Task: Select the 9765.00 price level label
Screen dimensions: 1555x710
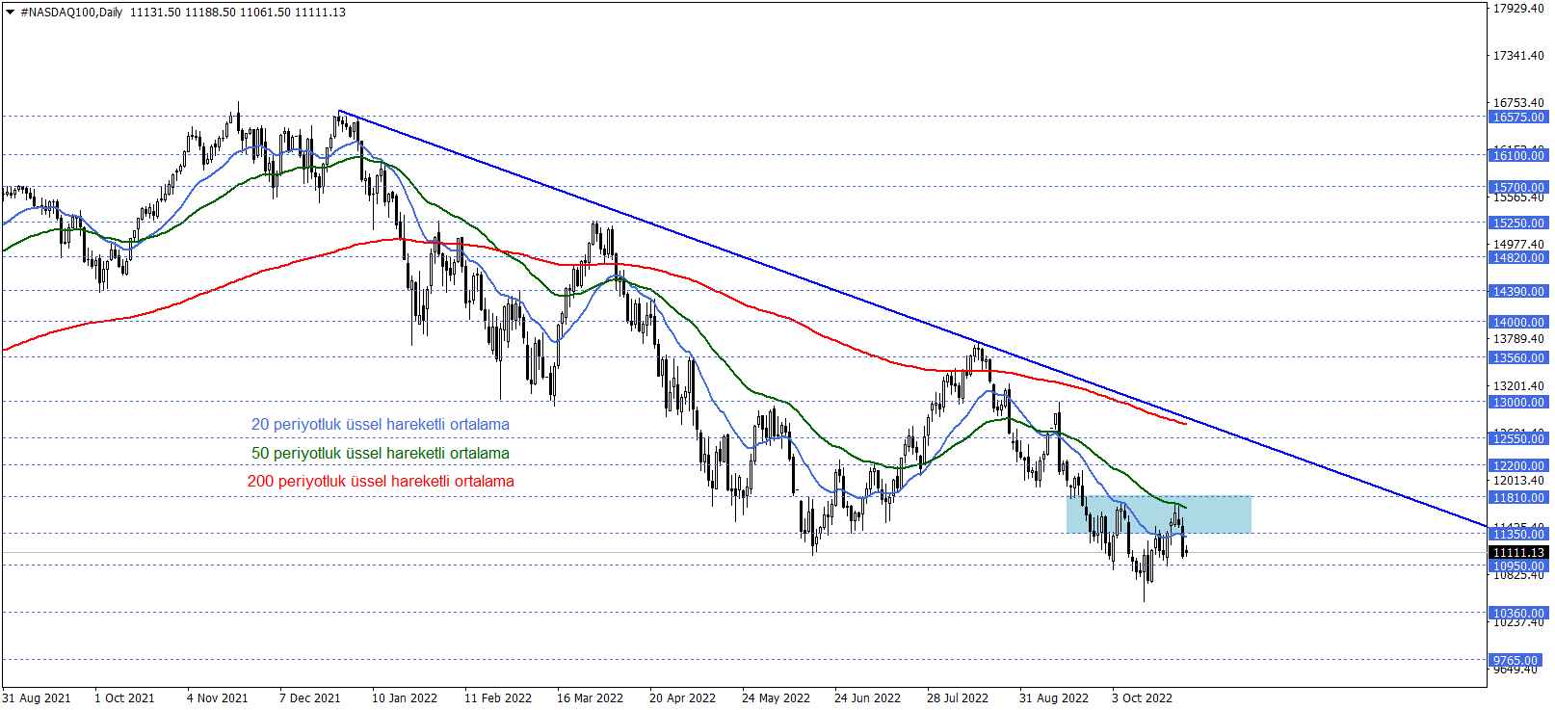Action: click(1517, 661)
